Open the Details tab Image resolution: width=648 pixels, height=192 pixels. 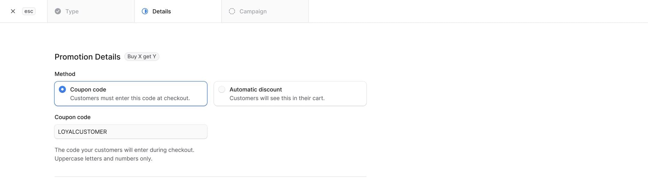click(178, 11)
